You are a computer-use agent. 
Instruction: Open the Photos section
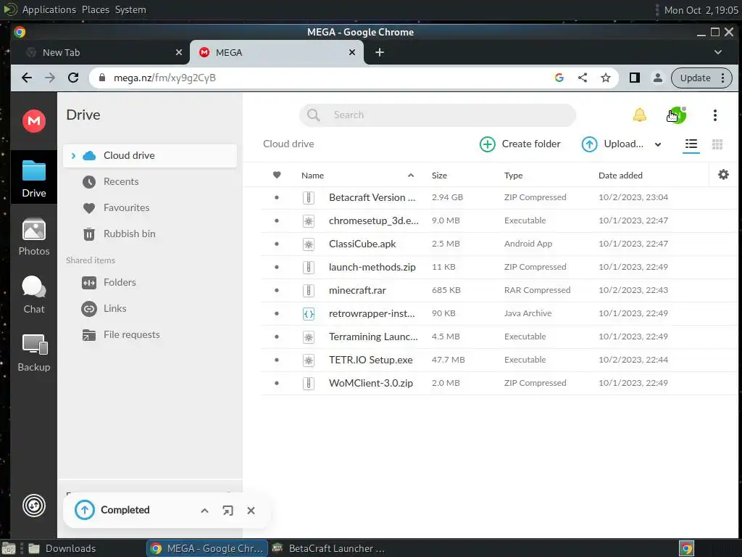pos(33,237)
